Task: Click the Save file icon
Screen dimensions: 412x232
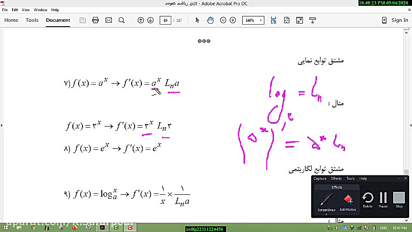Action: tap(82, 20)
